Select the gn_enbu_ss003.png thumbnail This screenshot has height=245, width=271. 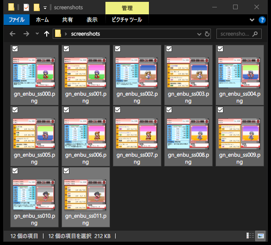[188, 73]
